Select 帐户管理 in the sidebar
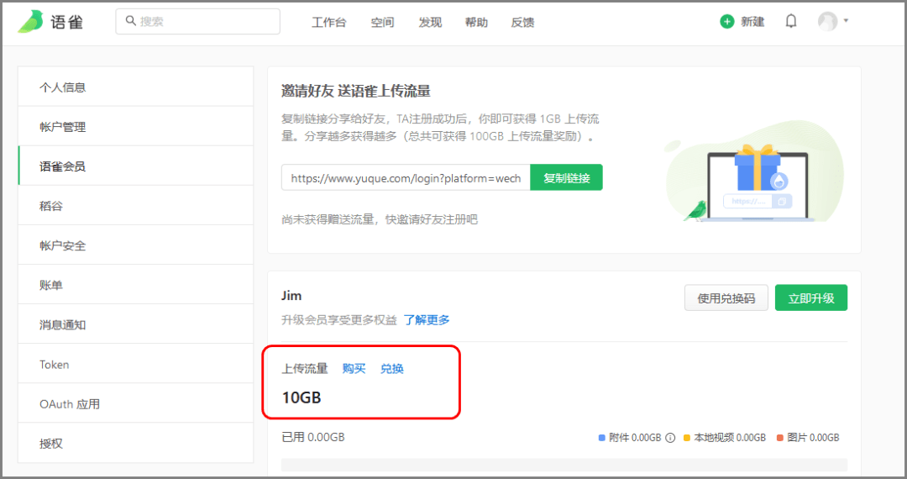Image resolution: width=907 pixels, height=479 pixels. 136,127
